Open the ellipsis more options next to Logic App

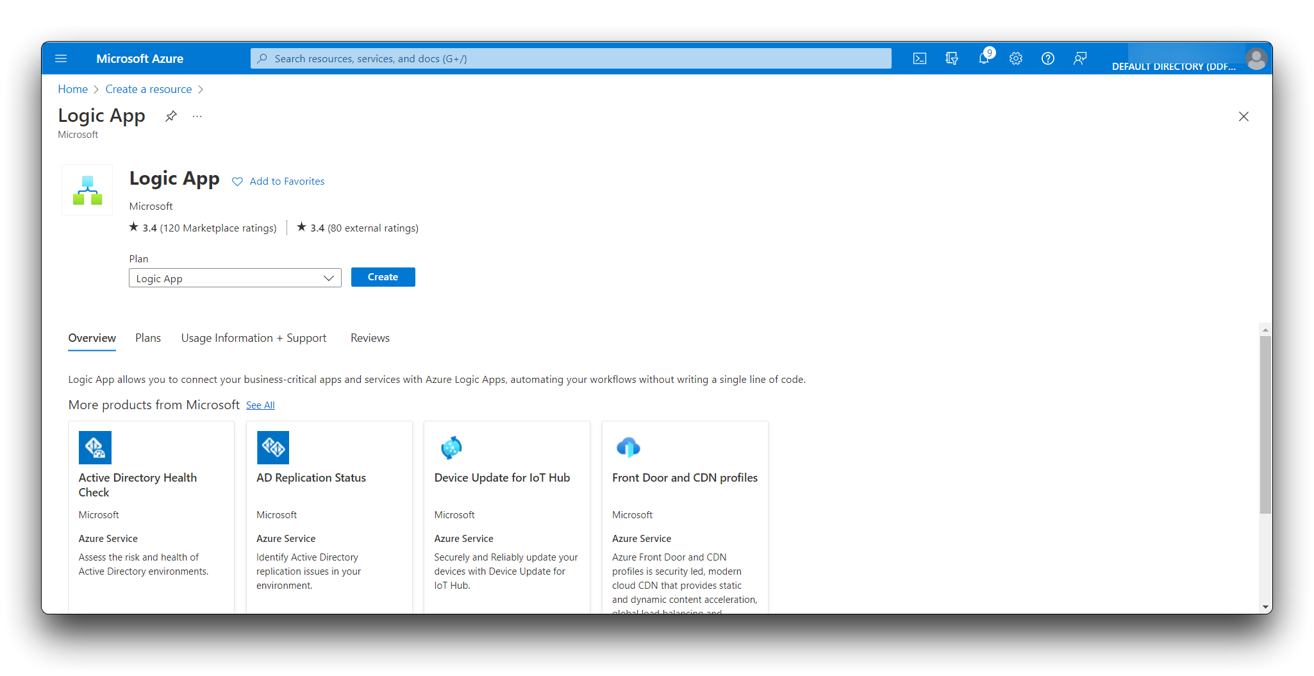pos(197,116)
